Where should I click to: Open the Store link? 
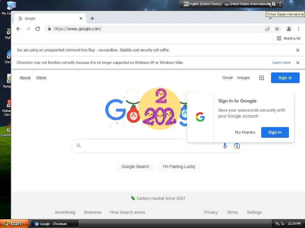pyautogui.click(x=41, y=78)
